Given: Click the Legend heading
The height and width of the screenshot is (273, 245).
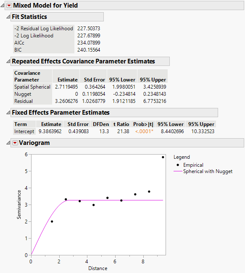Looking at the screenshot, I should [182, 157].
